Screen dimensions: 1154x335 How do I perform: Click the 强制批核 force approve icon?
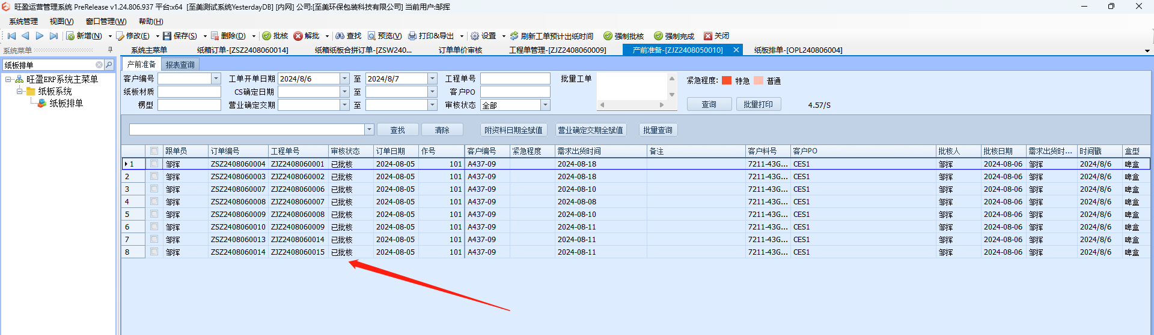tap(608, 36)
